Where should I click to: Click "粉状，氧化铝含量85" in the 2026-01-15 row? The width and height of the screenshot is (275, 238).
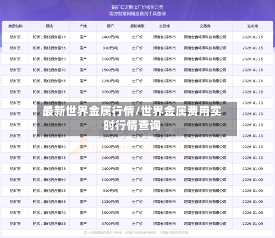(49, 92)
